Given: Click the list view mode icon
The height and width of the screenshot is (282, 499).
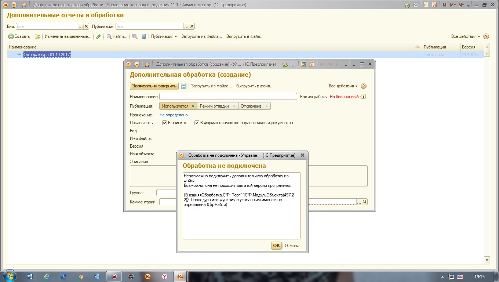Looking at the screenshot, I should 144,37.
